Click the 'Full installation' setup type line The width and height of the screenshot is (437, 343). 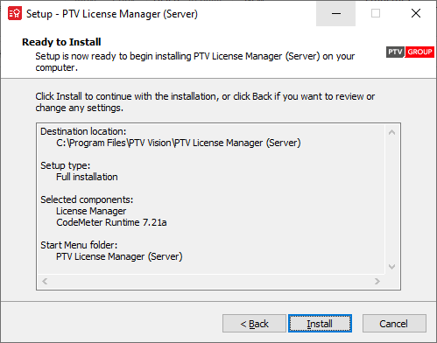[87, 177]
